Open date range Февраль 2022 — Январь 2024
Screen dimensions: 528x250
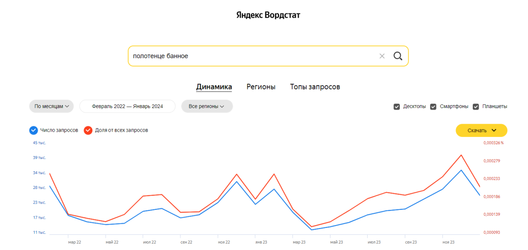click(x=127, y=106)
